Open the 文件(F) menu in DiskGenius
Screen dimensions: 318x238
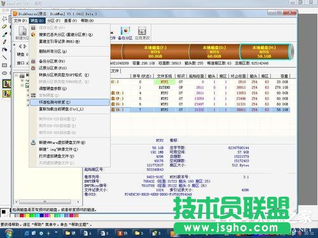pyautogui.click(x=20, y=20)
